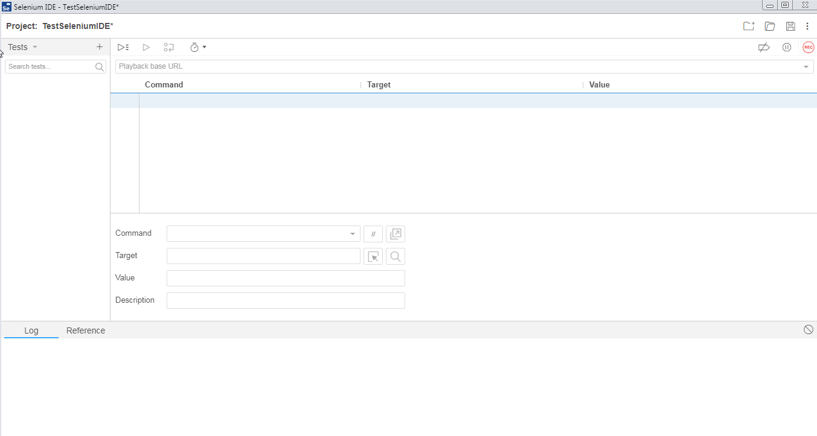The width and height of the screenshot is (817, 436).
Task: Add new test with plus icon
Action: coord(100,47)
